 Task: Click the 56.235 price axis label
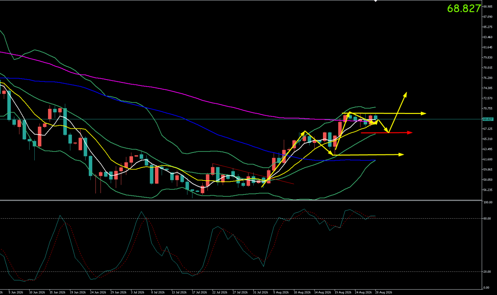[x=488, y=190]
